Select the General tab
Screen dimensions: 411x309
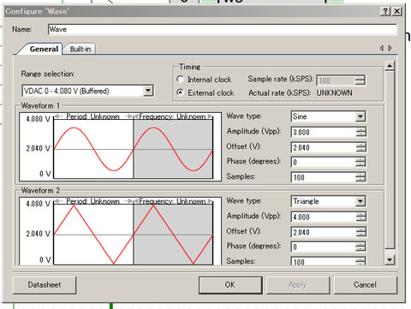(x=44, y=49)
